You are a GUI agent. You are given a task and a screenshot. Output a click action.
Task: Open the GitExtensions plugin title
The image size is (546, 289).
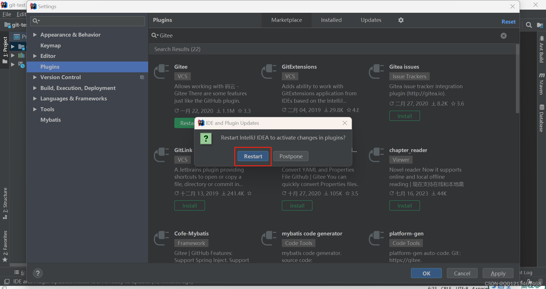[299, 67]
